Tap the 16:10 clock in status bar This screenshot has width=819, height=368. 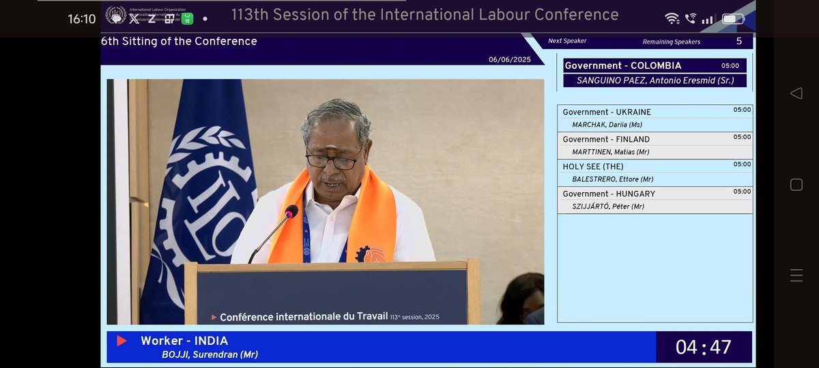pyautogui.click(x=82, y=19)
